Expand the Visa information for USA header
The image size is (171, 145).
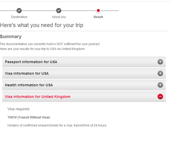[x=27, y=73]
